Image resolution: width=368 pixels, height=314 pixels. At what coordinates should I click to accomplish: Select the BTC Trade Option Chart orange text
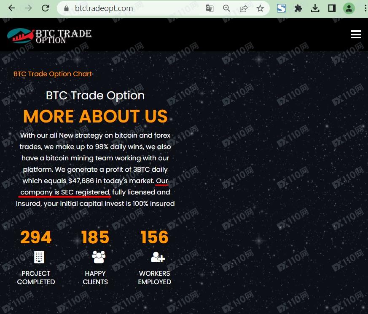[x=53, y=74]
